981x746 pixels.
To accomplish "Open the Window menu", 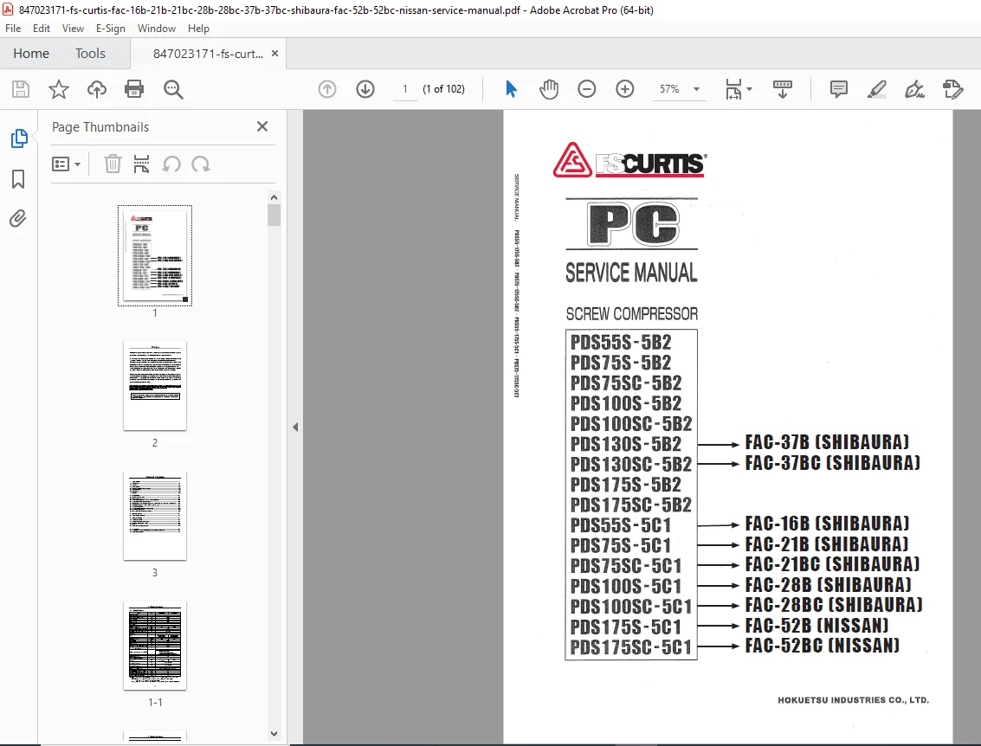I will click(x=157, y=29).
